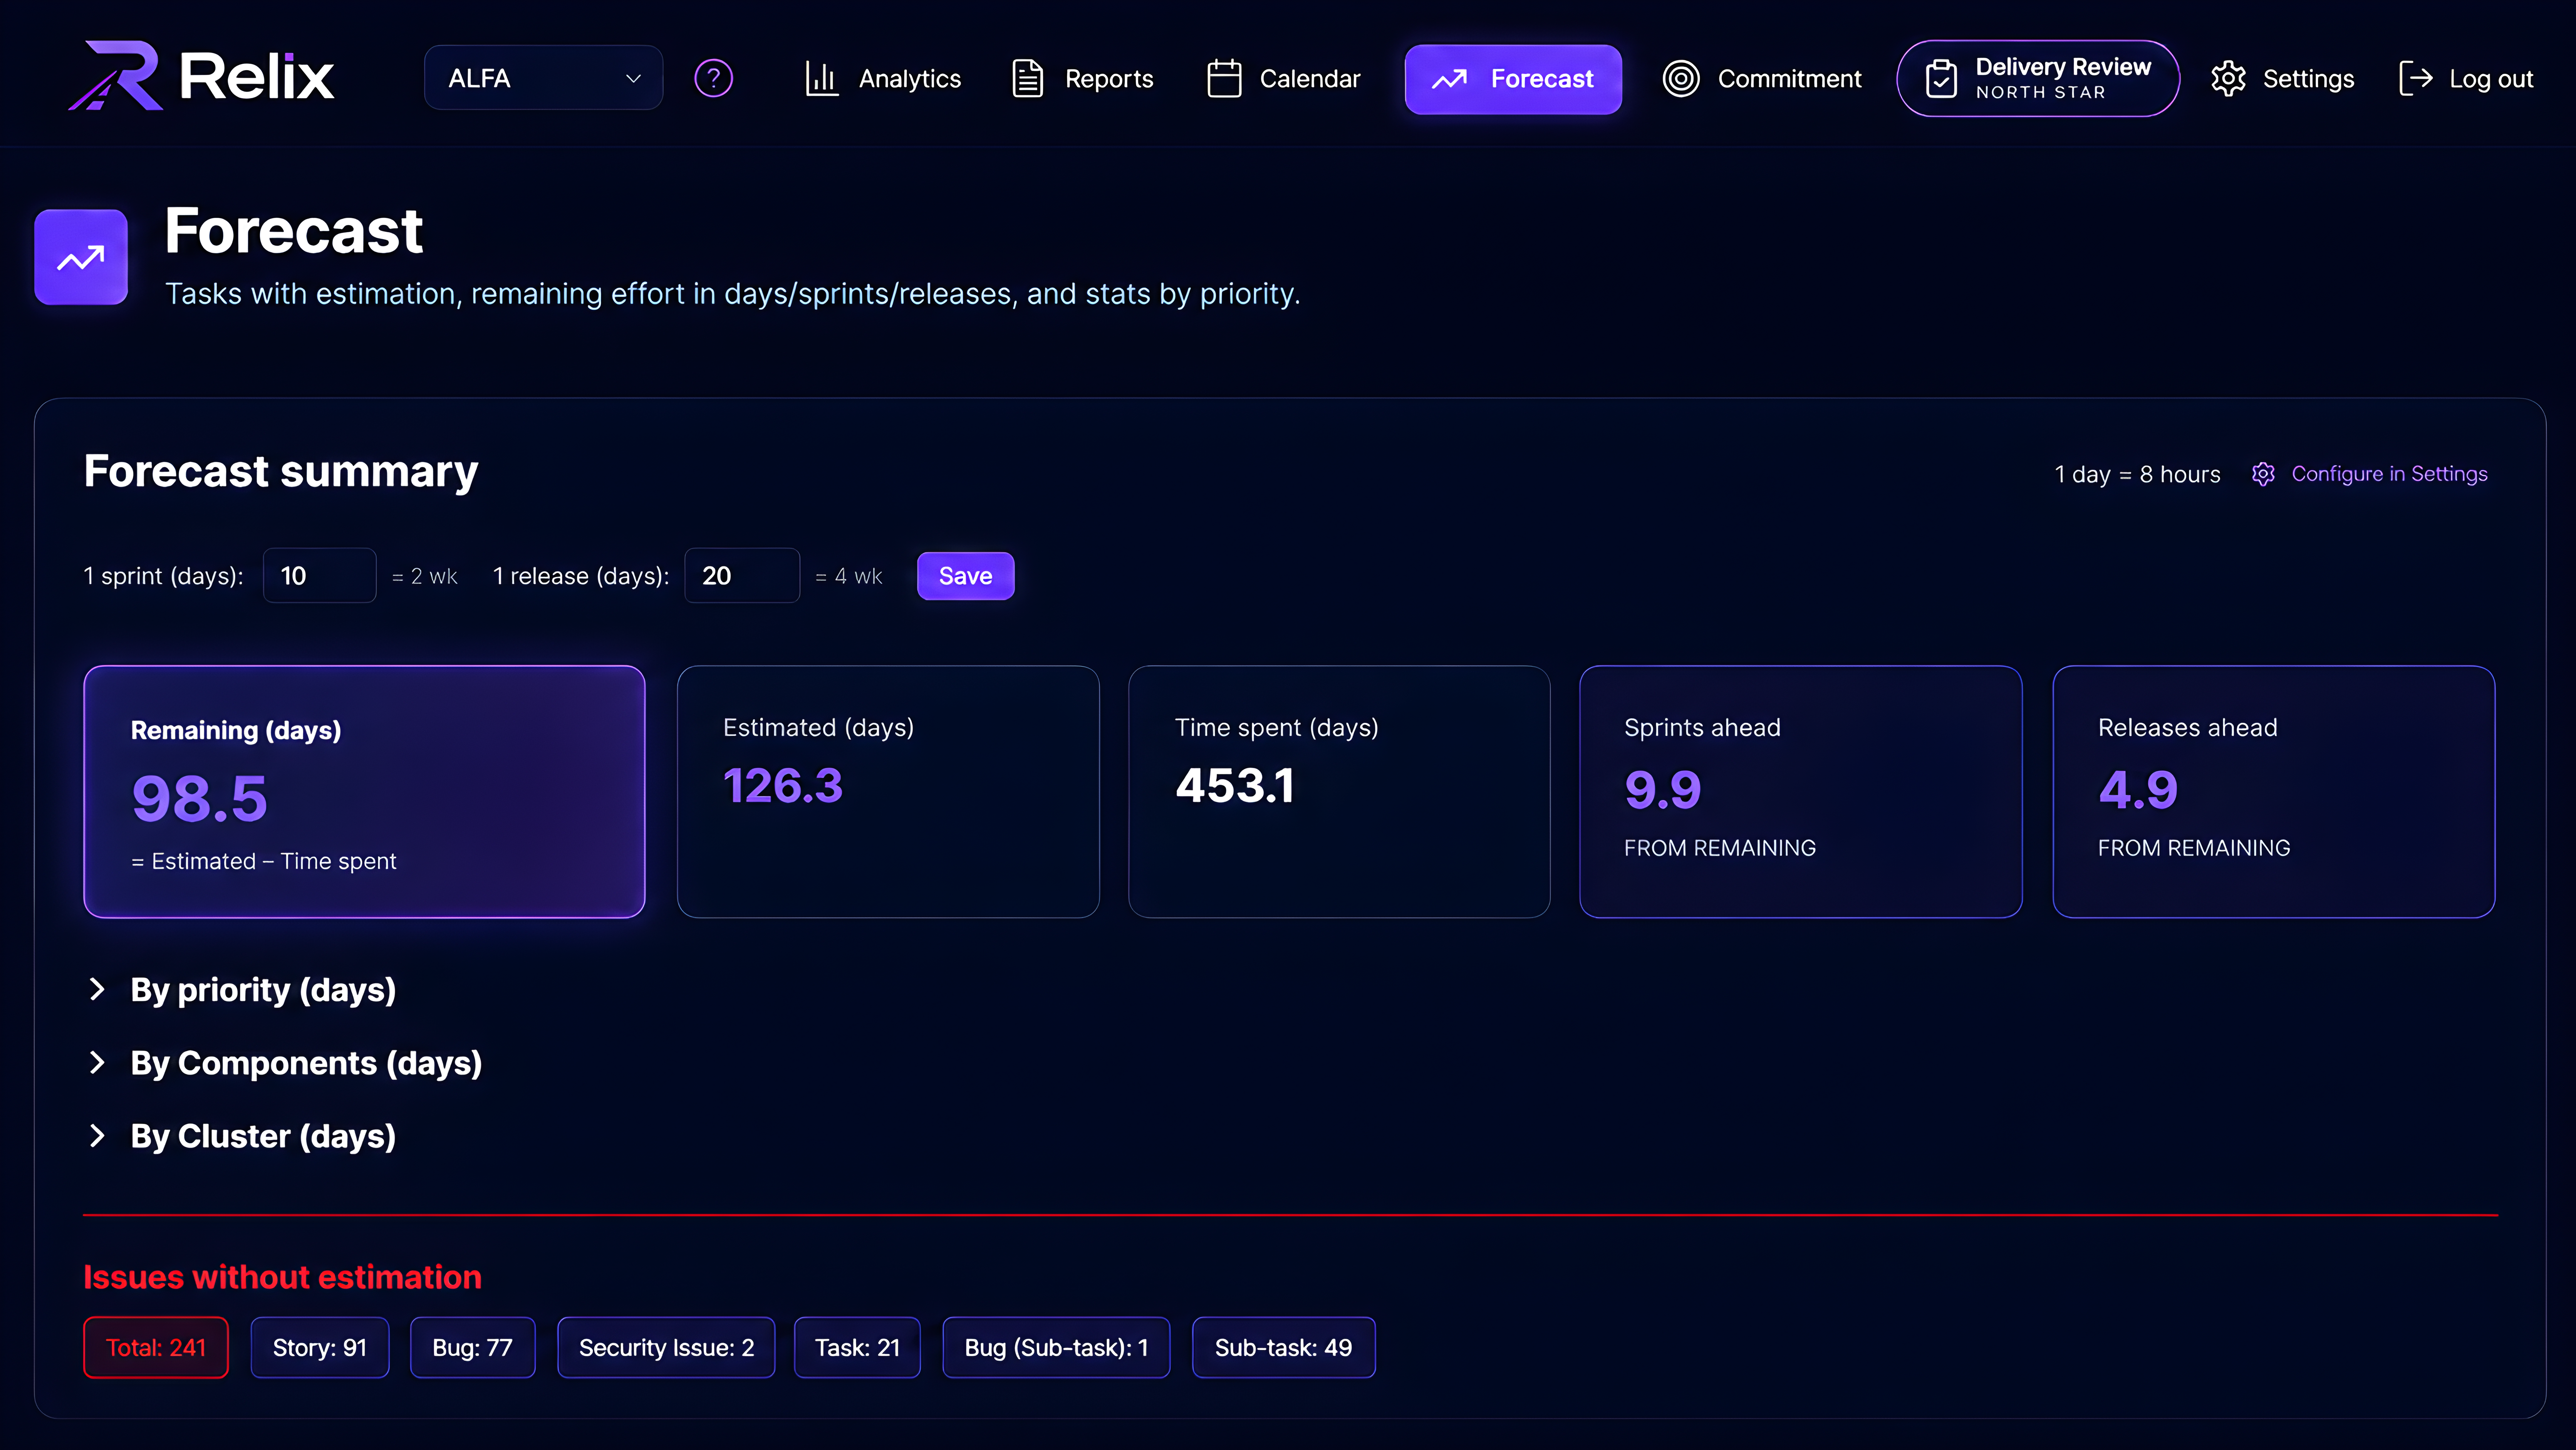Click the Commitment target icon
The height and width of the screenshot is (1450, 2576).
[1681, 78]
